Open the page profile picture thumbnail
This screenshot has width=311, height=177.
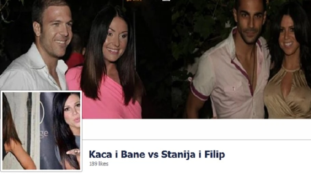(x=41, y=131)
